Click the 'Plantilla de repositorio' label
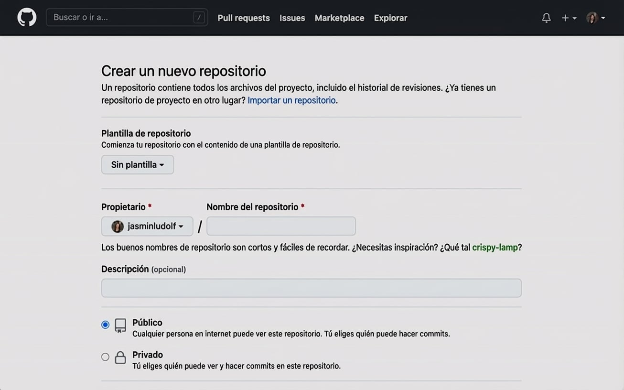Viewport: 624px width, 390px height. pyautogui.click(x=146, y=133)
